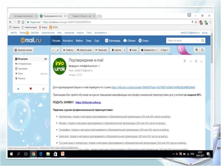Open the Ещё tab in blue header
The height and width of the screenshot is (166, 221).
pos(97,41)
